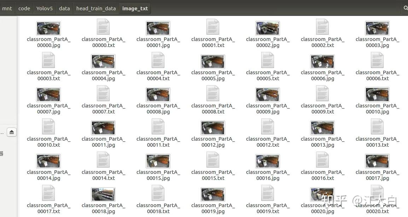Click the classroom_PartA_00006.txt document icon
Screen dimensions: 408x217
(x=377, y=60)
